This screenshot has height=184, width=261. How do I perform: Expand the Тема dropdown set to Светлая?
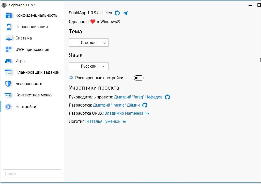pos(89,43)
